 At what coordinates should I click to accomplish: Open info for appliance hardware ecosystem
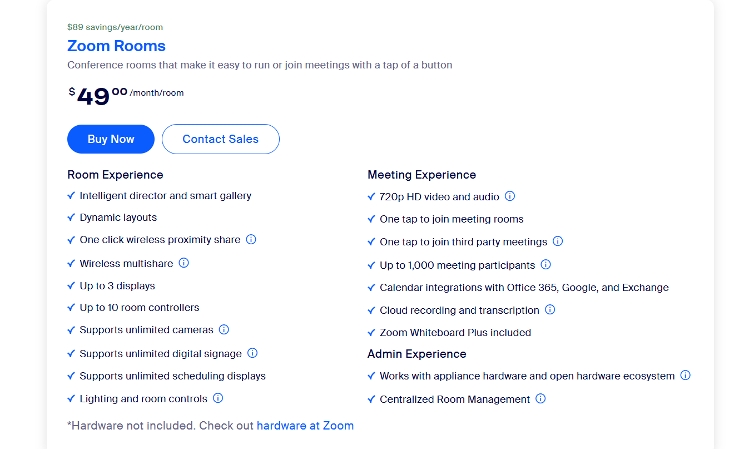coord(685,375)
